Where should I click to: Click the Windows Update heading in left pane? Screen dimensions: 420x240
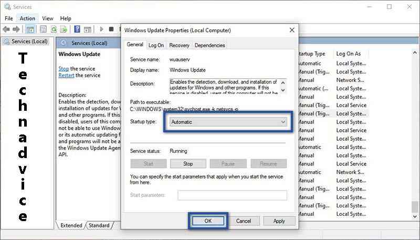79,54
